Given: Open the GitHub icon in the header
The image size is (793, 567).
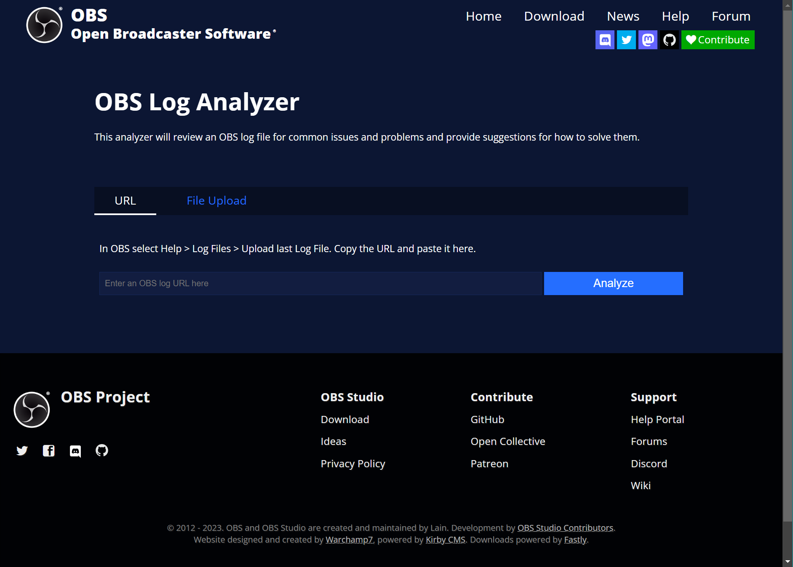Looking at the screenshot, I should tap(669, 40).
